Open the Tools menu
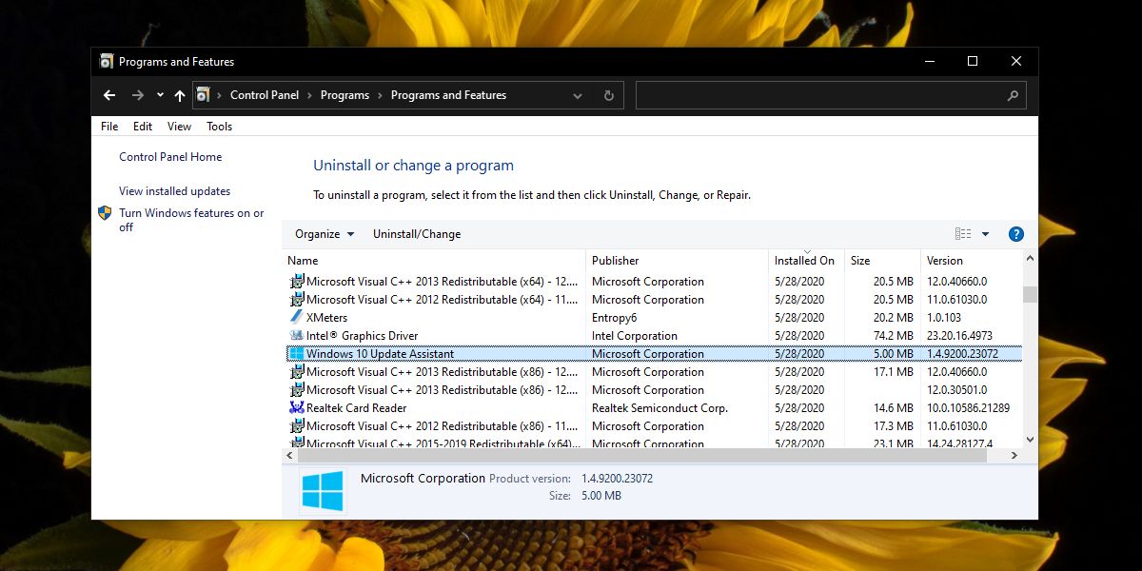This screenshot has height=571, width=1142. (219, 127)
